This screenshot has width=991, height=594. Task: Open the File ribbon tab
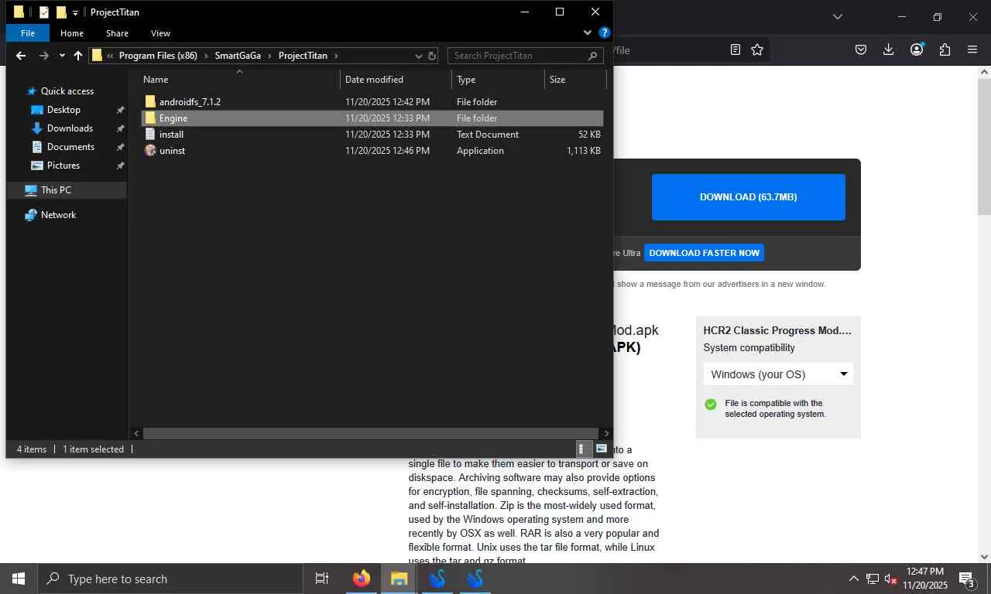pyautogui.click(x=28, y=33)
